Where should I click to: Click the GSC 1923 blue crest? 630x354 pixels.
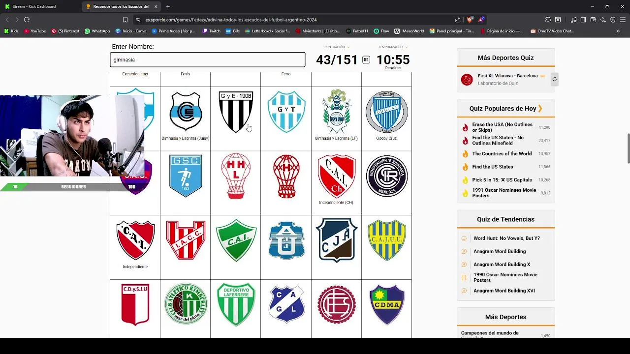[186, 176]
